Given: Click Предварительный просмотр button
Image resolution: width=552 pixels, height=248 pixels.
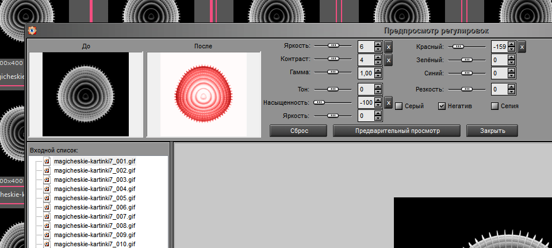Looking at the screenshot, I should (x=397, y=131).
